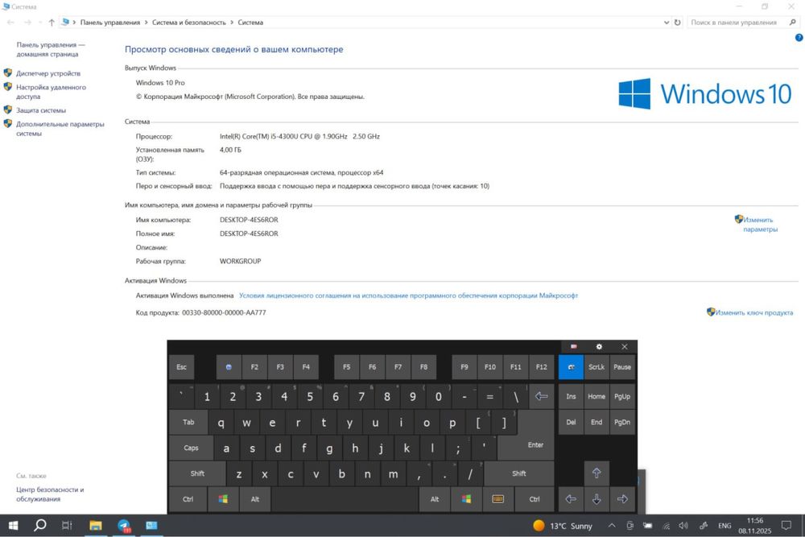
Task: Open Защита системы link
Action: [40, 110]
